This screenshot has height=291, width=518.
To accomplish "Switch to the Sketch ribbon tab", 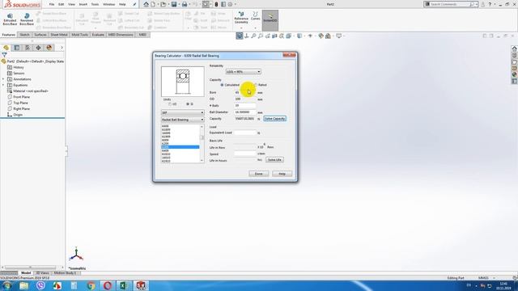I will pos(24,35).
